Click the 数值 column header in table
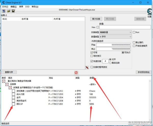The image size is (153, 126). [x=92, y=78]
